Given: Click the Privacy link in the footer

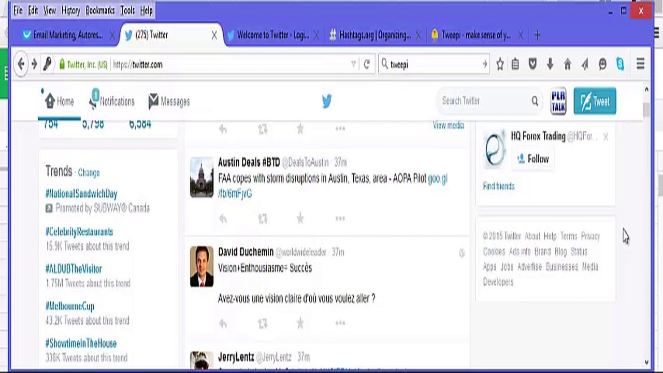Looking at the screenshot, I should (590, 236).
